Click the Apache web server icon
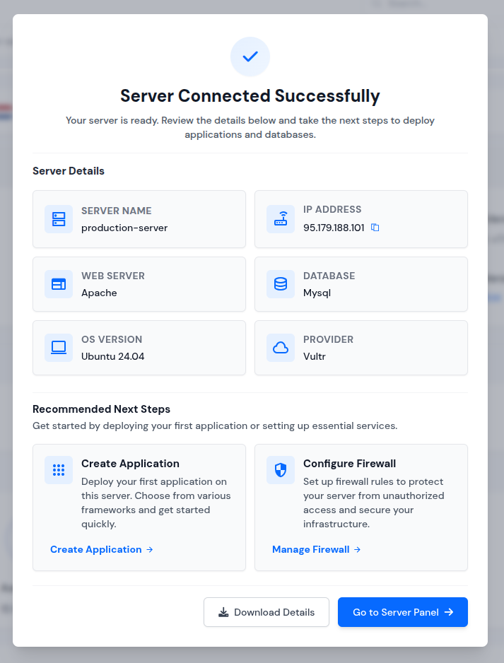Viewport: 504px width, 663px height. [59, 284]
